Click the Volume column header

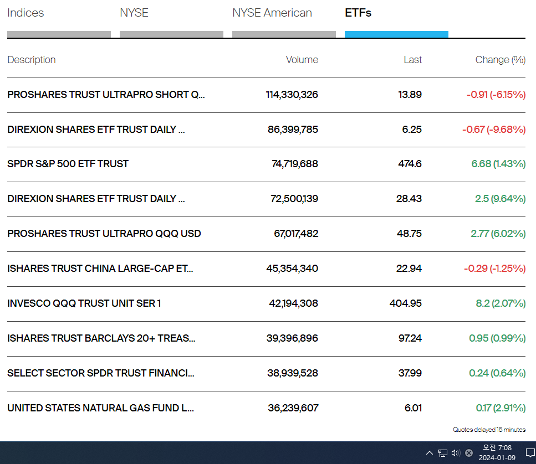[x=302, y=60]
